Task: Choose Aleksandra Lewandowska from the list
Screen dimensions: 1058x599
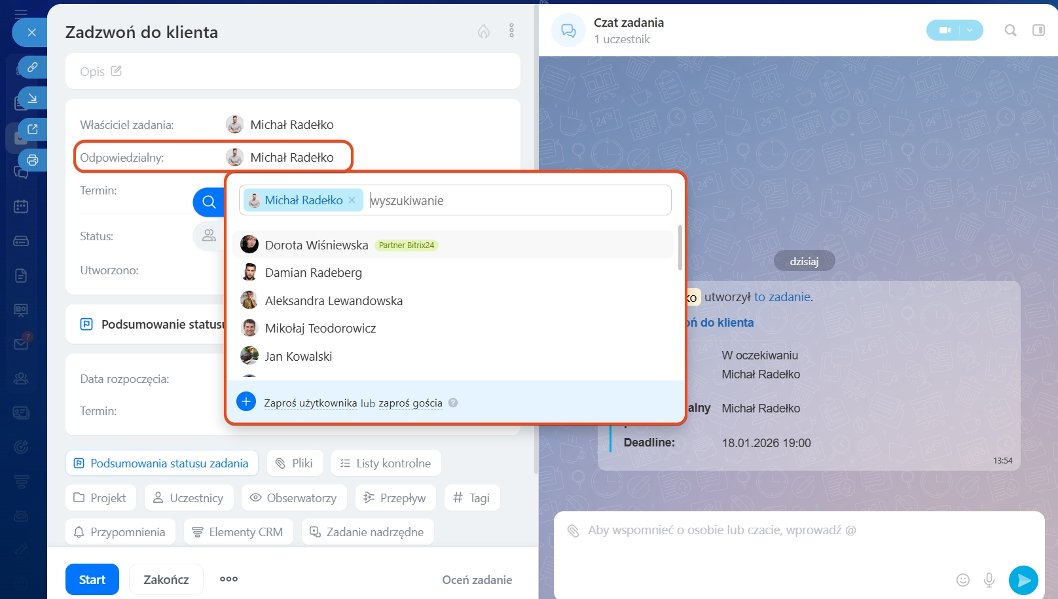Action: pyautogui.click(x=453, y=300)
